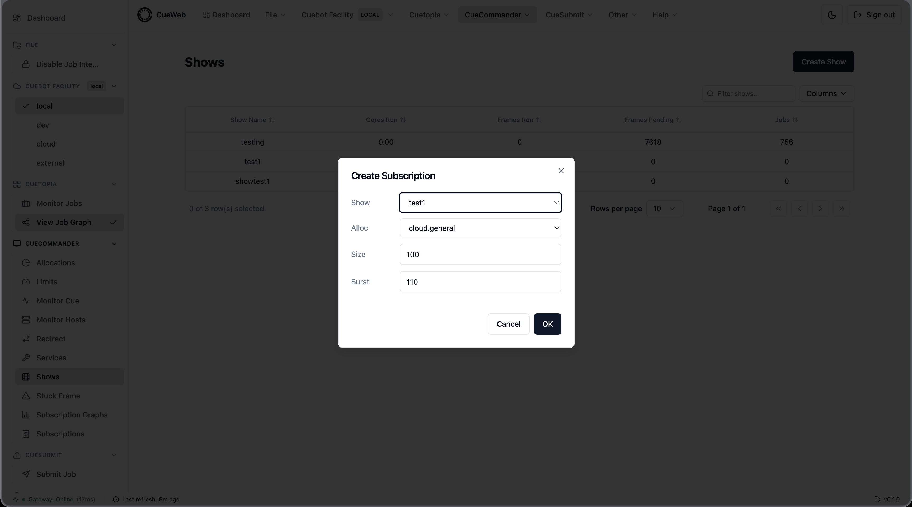912x507 pixels.
Task: Select the external facility option
Action: 69,163
